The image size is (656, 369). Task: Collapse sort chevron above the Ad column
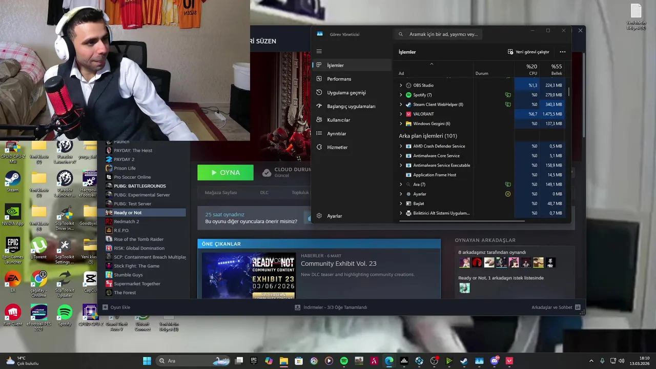[x=432, y=64]
